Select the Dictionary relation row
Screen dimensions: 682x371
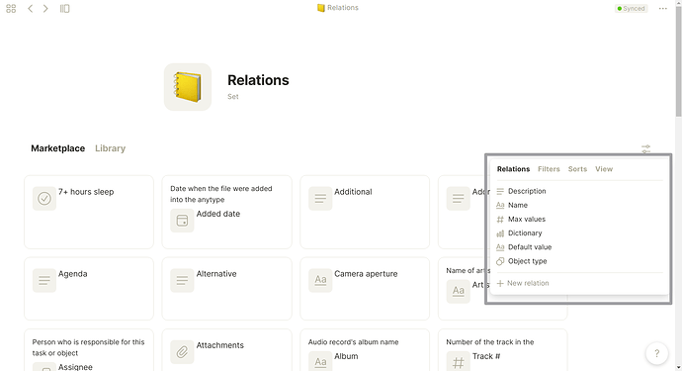(x=579, y=232)
